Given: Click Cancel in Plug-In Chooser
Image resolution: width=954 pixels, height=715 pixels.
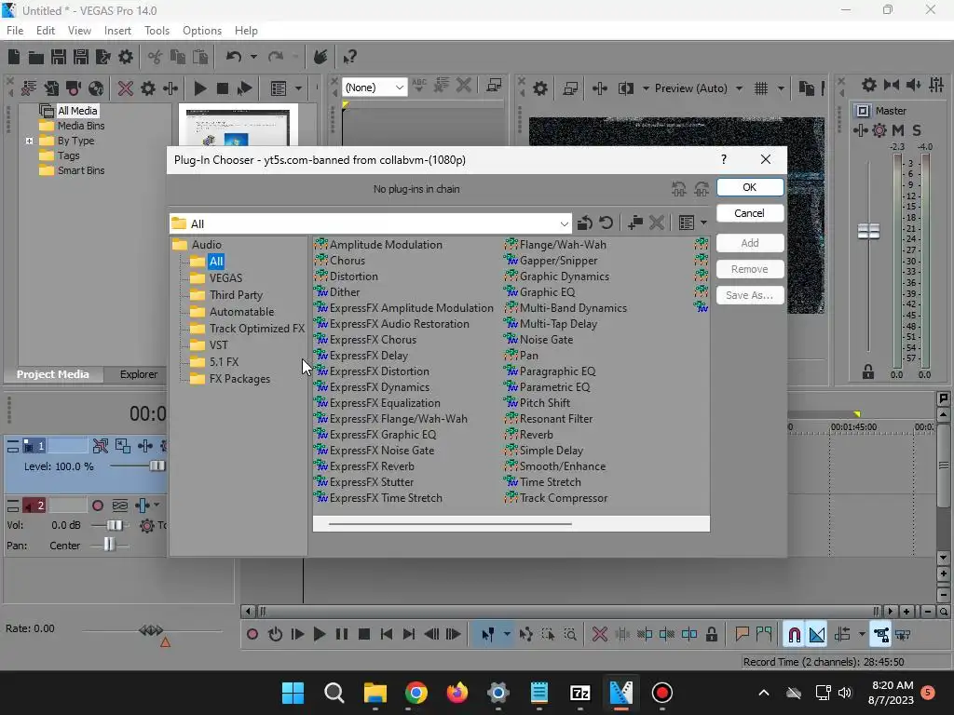Looking at the screenshot, I should [x=750, y=213].
